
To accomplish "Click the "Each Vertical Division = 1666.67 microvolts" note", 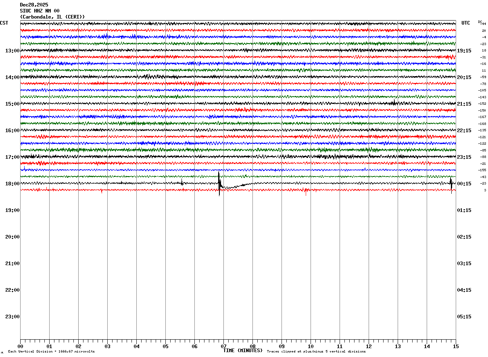I will coord(51,352).
